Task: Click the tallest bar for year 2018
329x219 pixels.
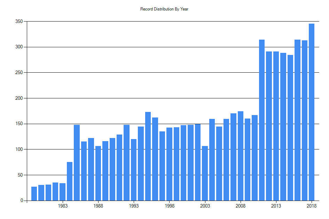Action: coord(312,112)
